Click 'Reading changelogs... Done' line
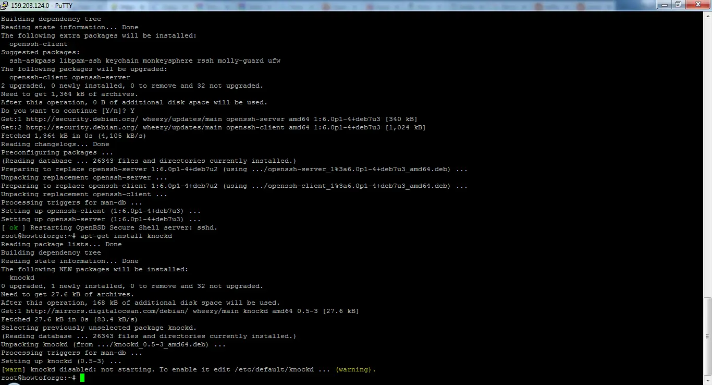 55,144
